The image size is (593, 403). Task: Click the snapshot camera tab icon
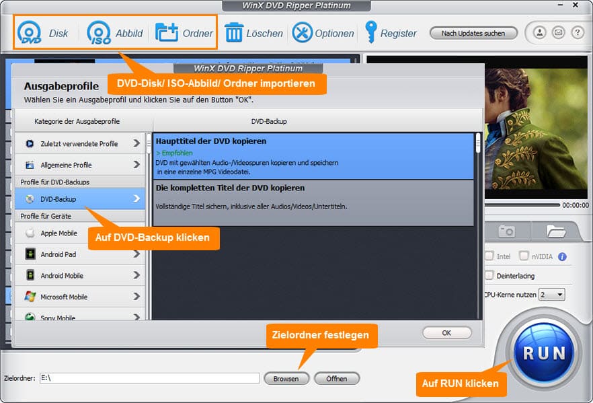click(x=506, y=231)
